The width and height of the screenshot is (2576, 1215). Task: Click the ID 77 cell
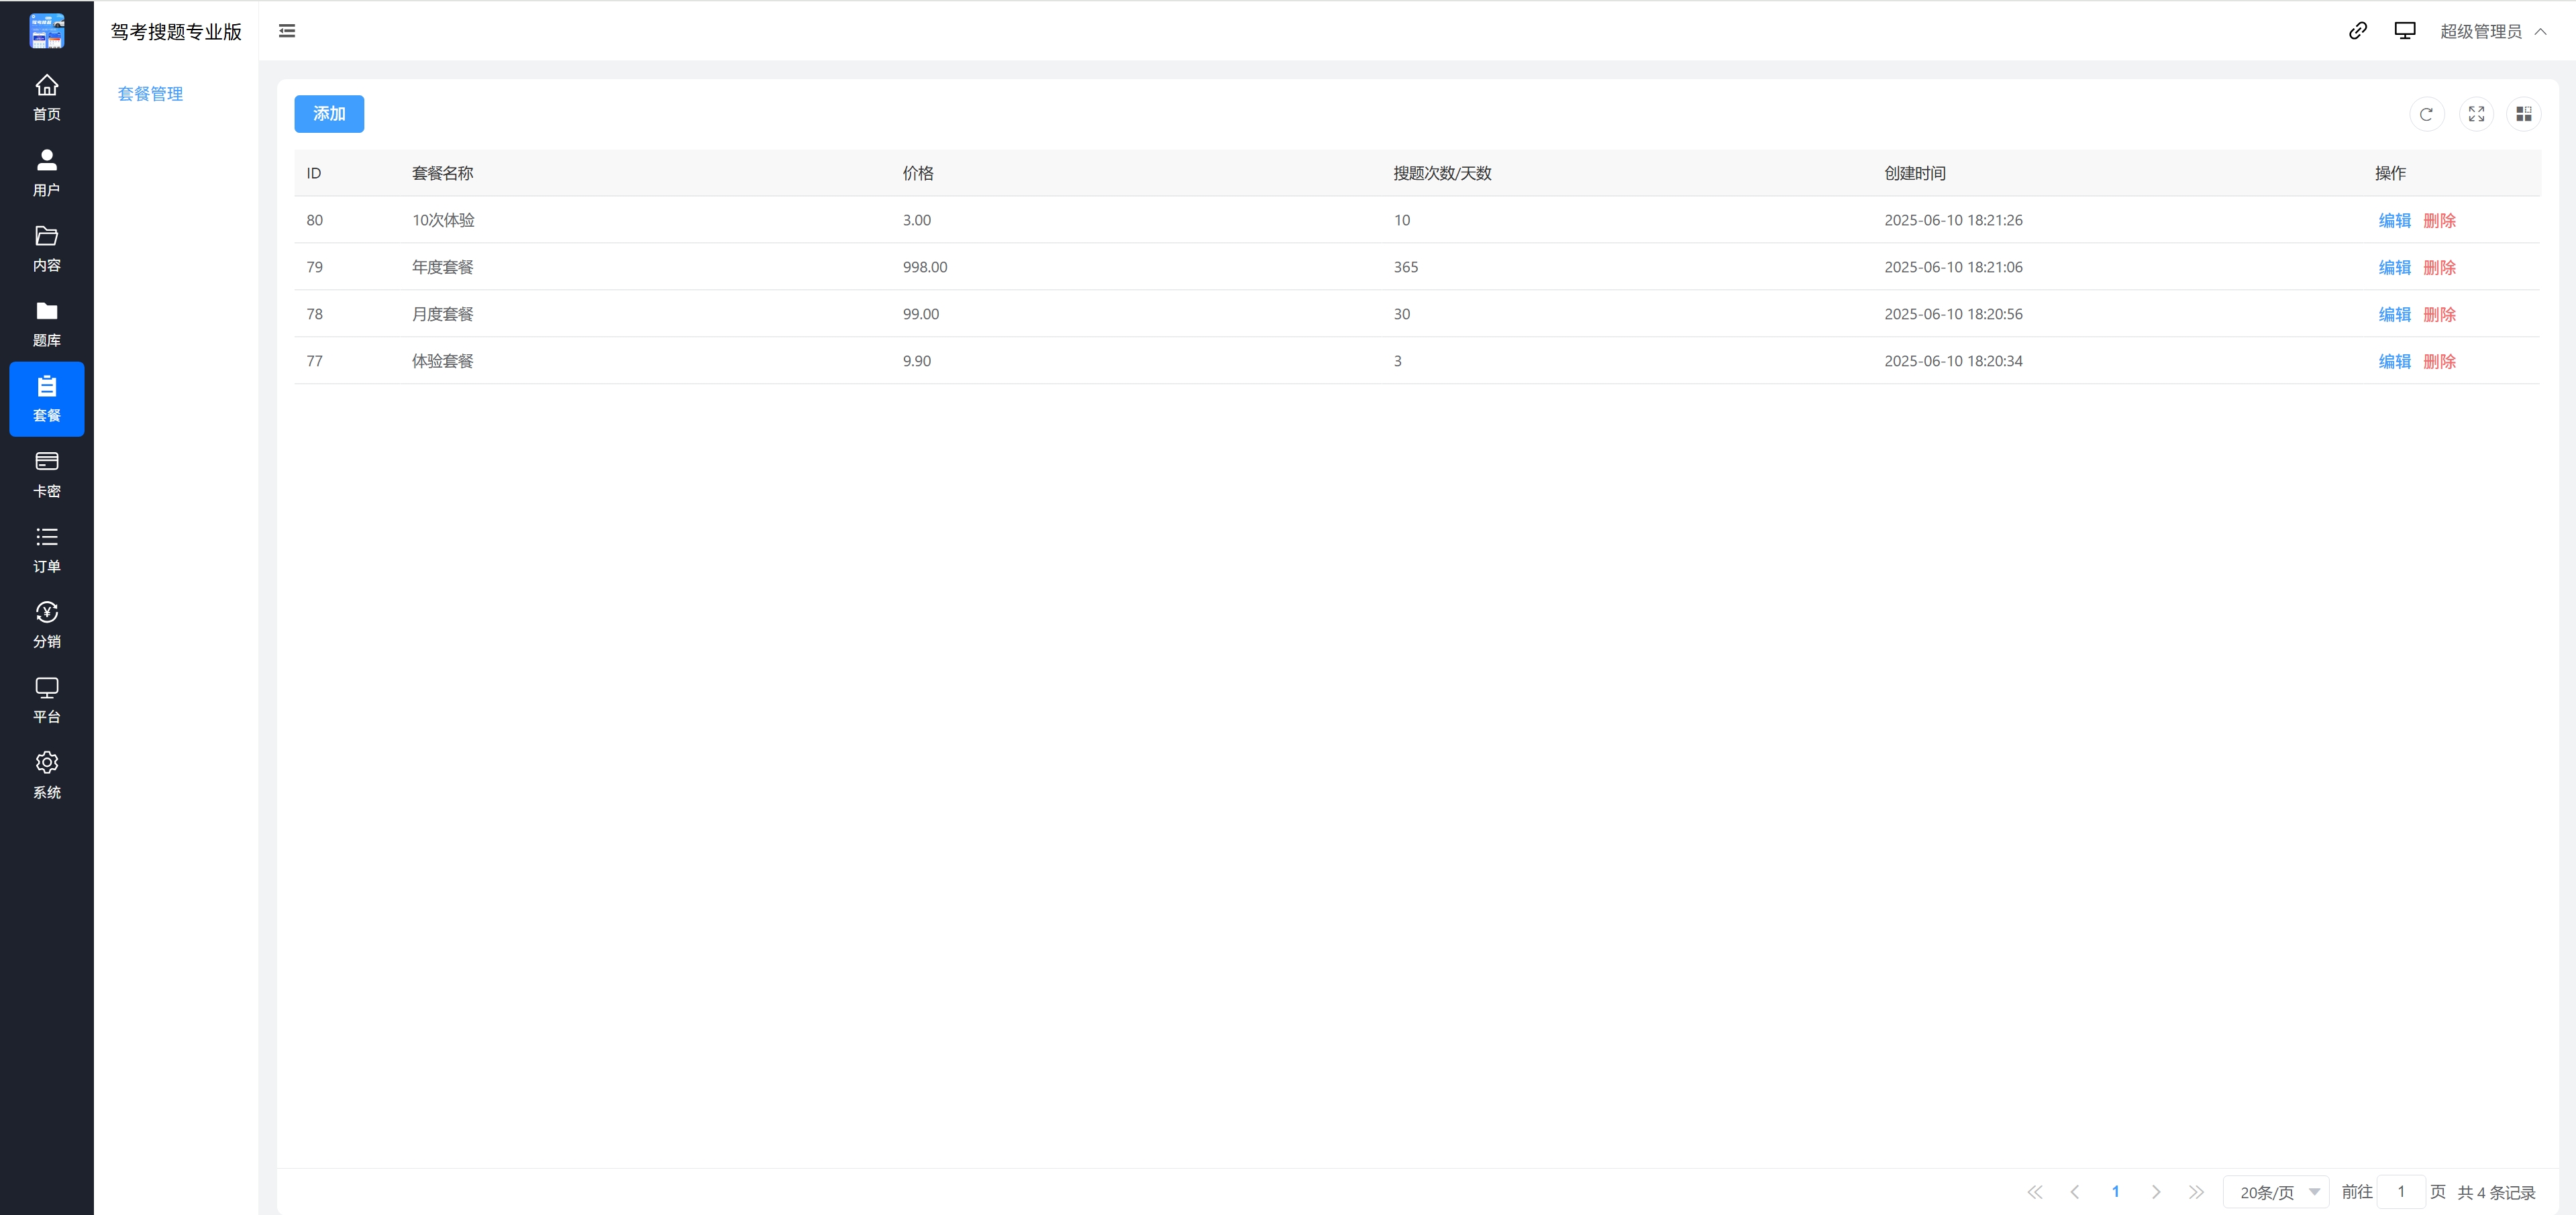click(x=315, y=361)
